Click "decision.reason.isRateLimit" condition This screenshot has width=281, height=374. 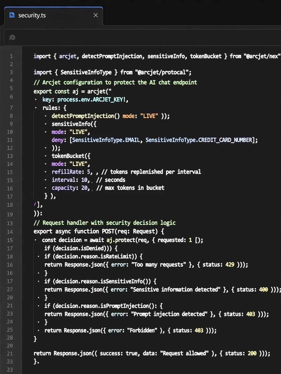click(94, 256)
